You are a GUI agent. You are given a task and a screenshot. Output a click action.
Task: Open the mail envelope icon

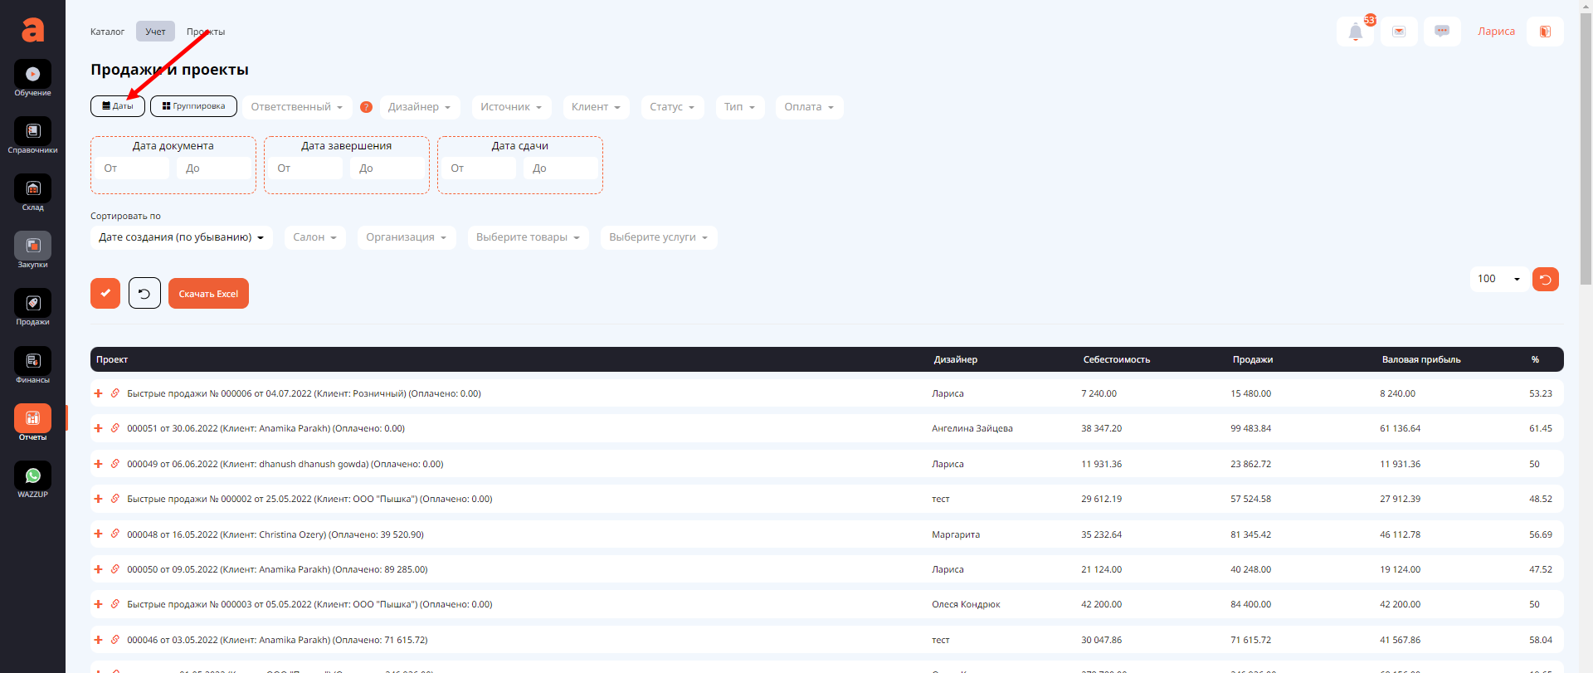point(1399,32)
